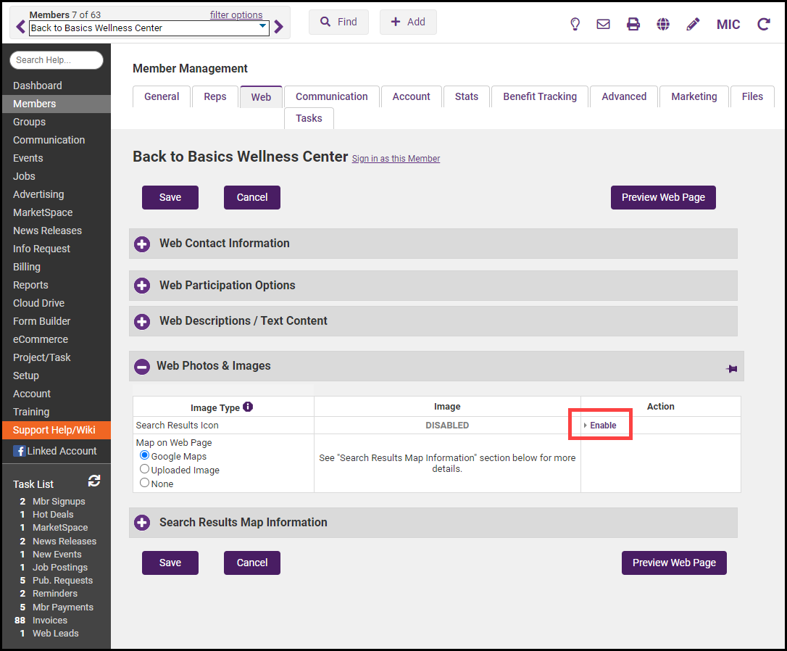Click the Preview Web Page button at top
787x651 pixels.
[663, 197]
